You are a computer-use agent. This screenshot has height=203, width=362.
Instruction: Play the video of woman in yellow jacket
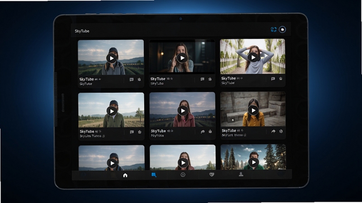[253, 111]
